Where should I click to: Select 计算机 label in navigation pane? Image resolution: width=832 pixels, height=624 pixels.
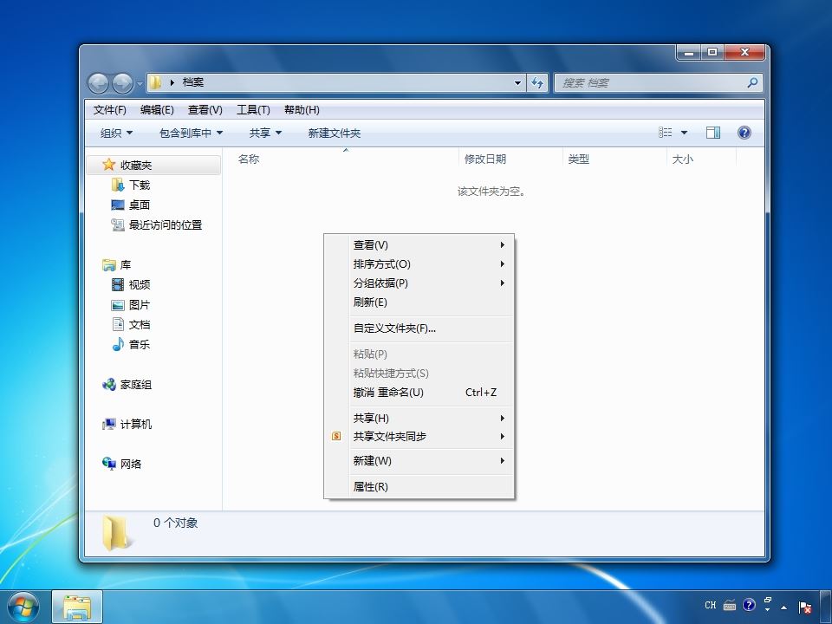click(x=136, y=425)
